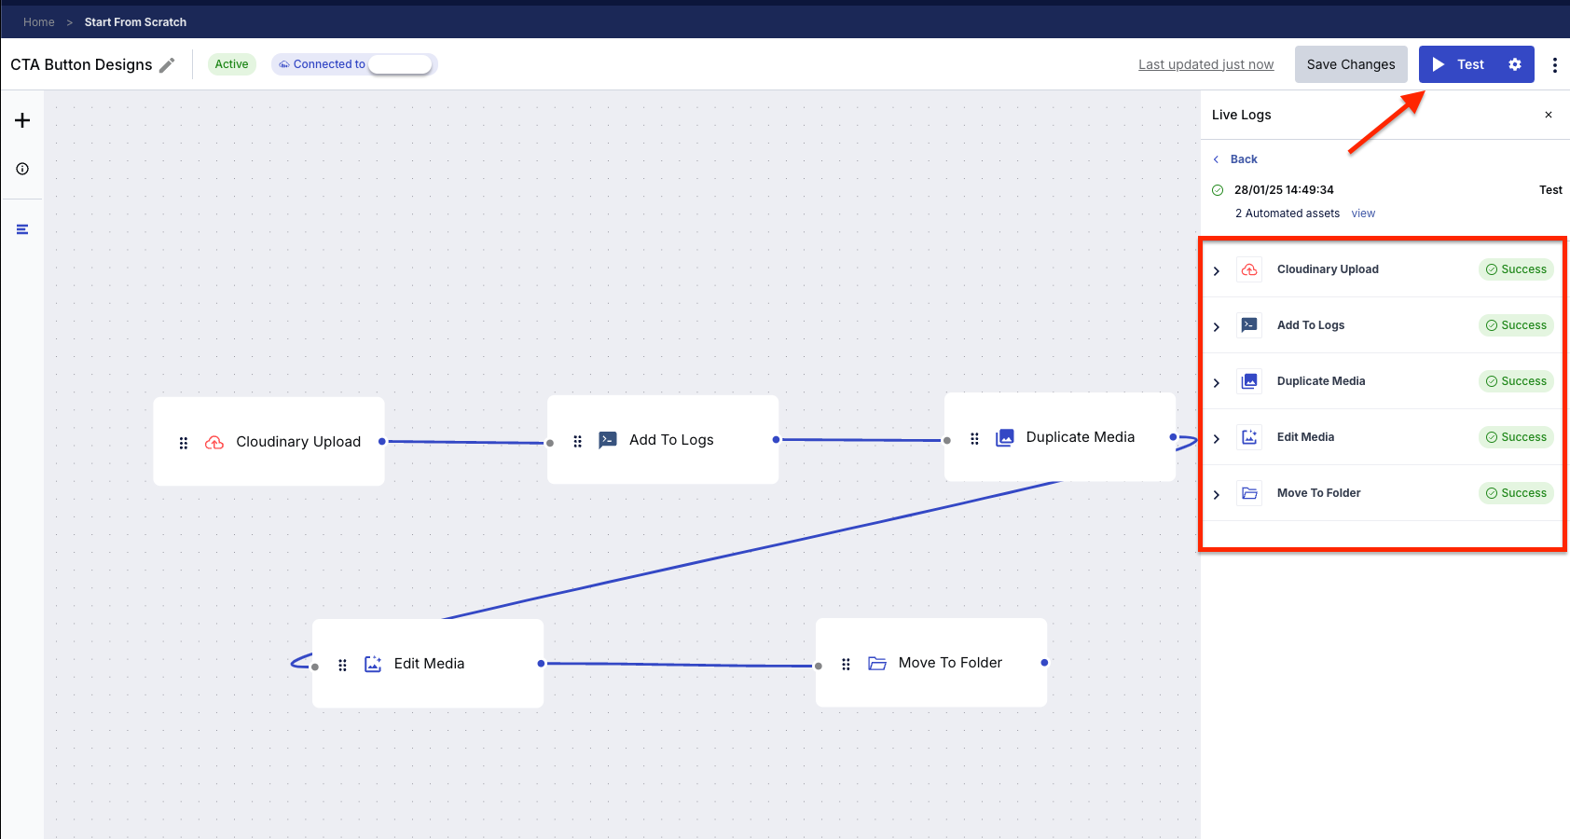Click Save Changes button
1570x839 pixels.
(x=1351, y=64)
